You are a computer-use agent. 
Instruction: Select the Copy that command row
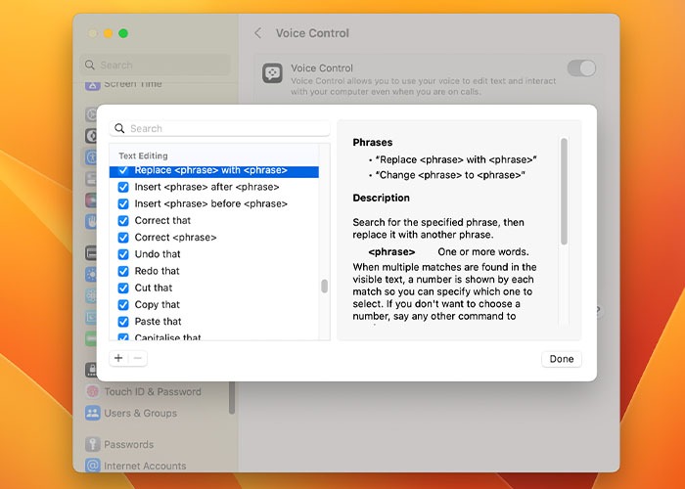[214, 305]
